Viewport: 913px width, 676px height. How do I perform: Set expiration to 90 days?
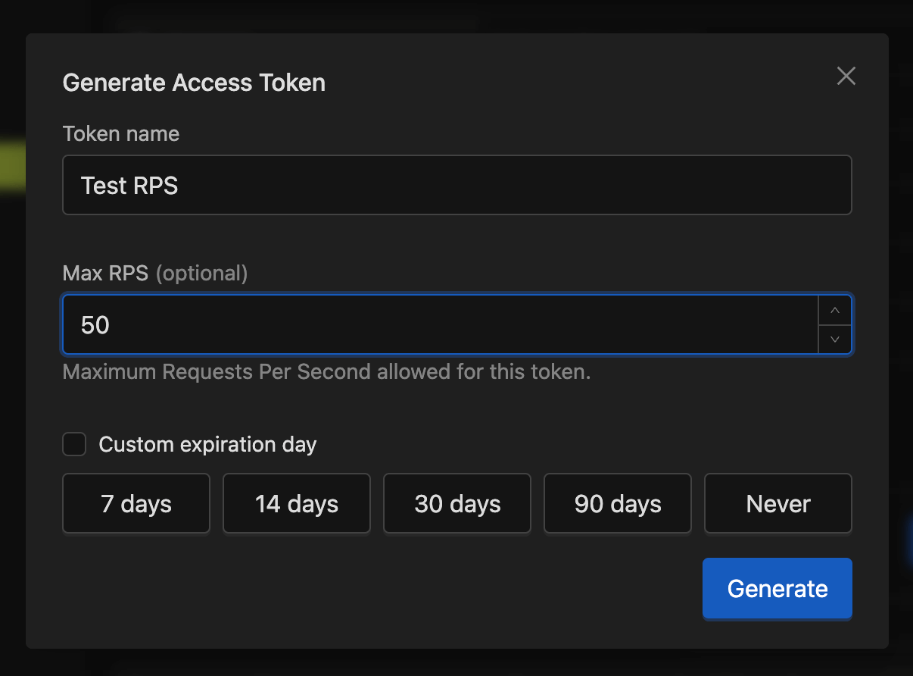pyautogui.click(x=618, y=504)
